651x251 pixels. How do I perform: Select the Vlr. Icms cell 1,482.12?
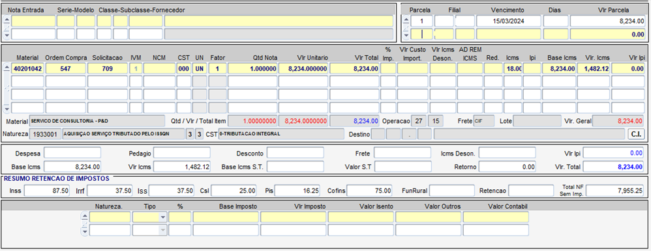pyautogui.click(x=594, y=69)
